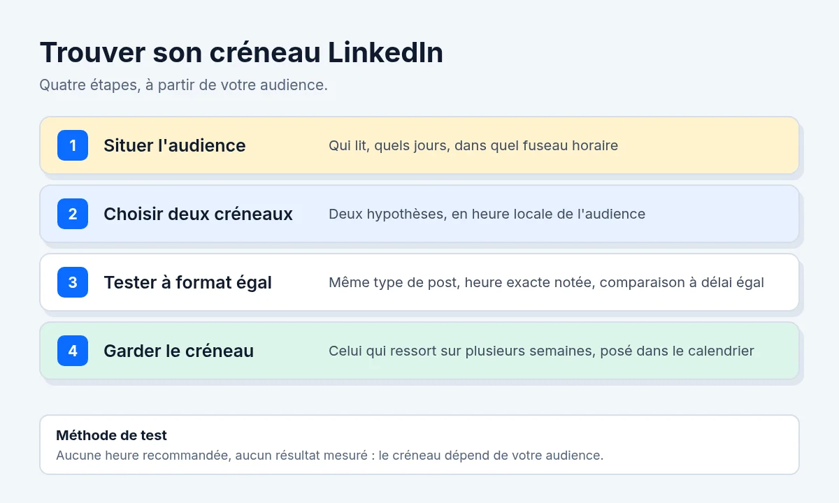Click the step 4 number badge
Screen dimensions: 839x503
[x=73, y=351]
